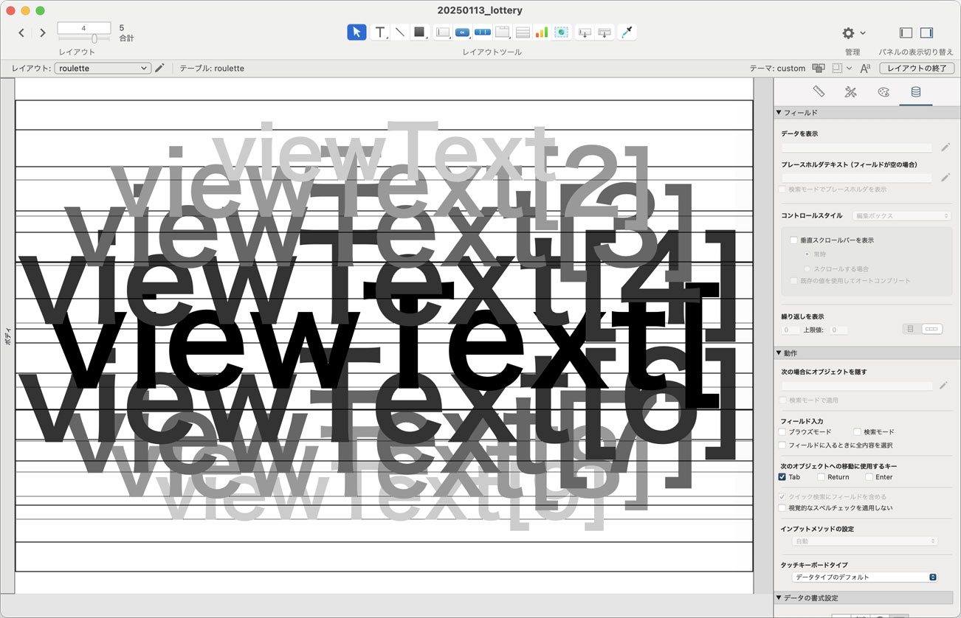Click the hide object condition field
This screenshot has width=961, height=618.
click(857, 386)
